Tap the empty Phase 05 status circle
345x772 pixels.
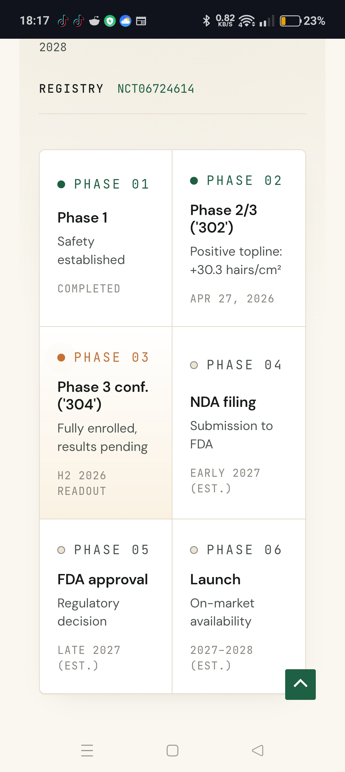(x=61, y=550)
